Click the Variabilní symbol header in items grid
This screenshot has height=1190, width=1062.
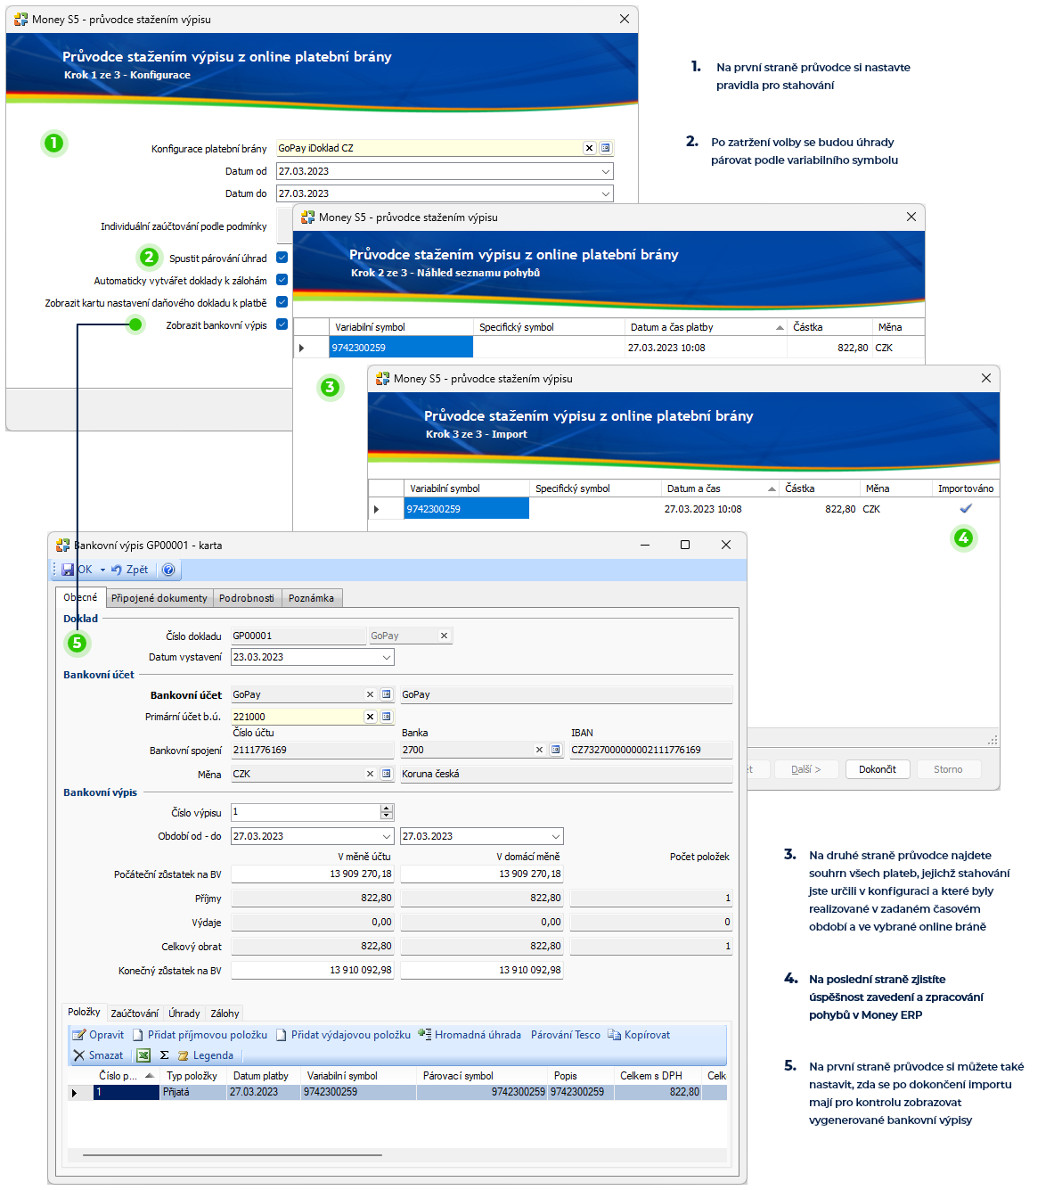[358, 1076]
